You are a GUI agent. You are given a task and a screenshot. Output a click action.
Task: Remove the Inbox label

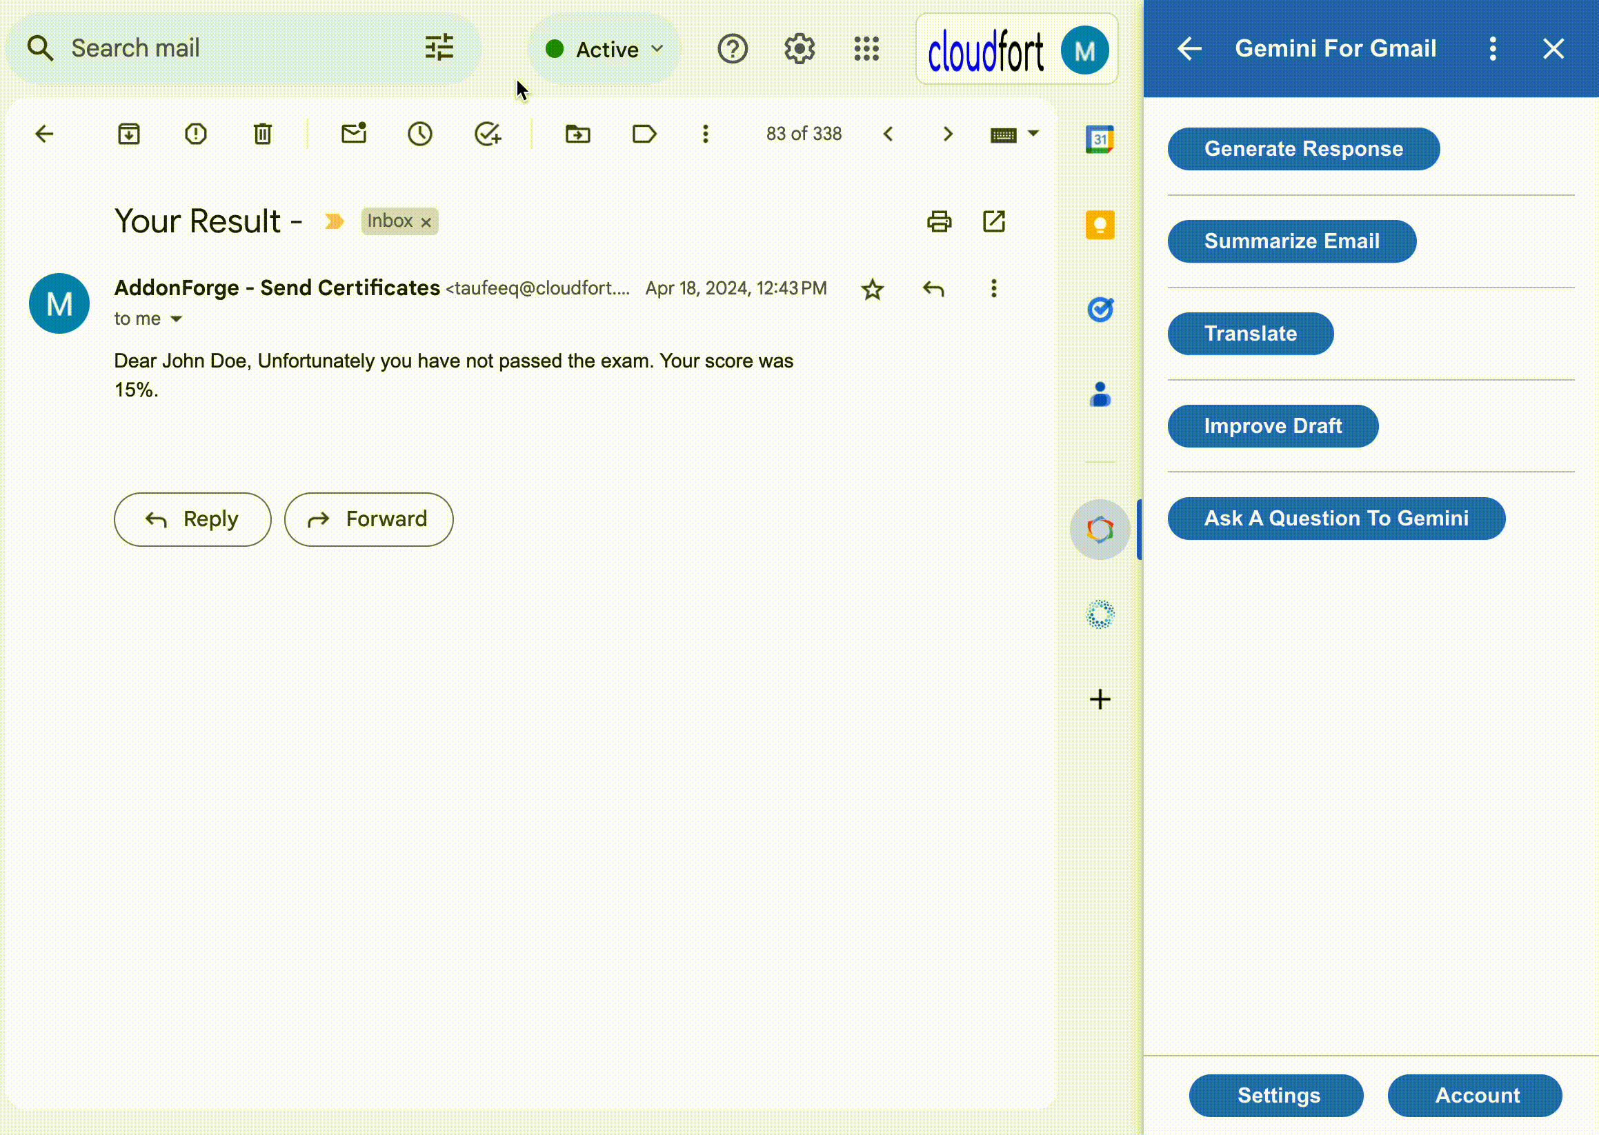426,222
